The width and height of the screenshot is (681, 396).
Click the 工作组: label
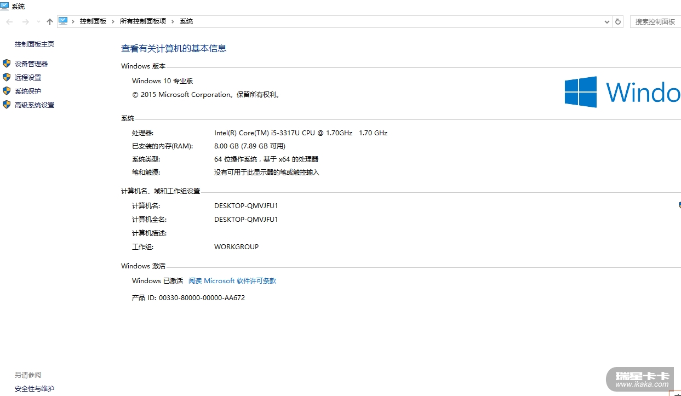click(x=143, y=247)
